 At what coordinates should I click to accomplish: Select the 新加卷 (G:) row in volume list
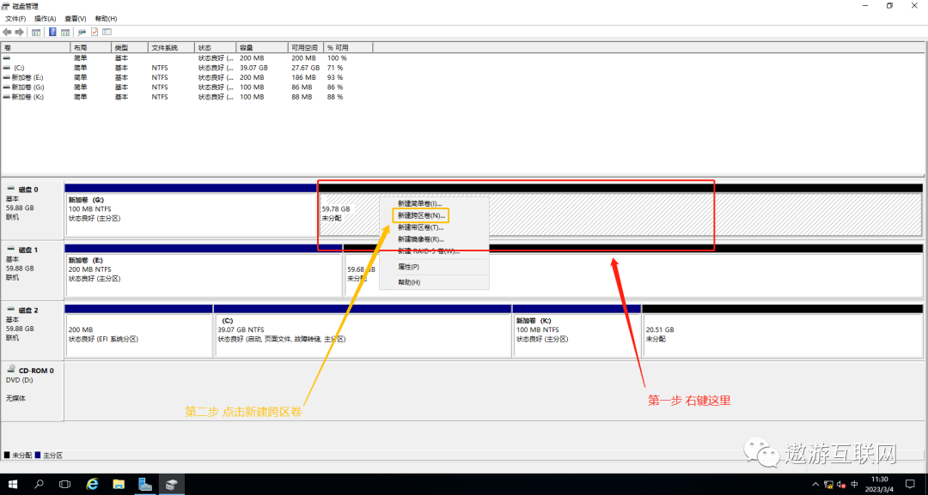pyautogui.click(x=186, y=87)
